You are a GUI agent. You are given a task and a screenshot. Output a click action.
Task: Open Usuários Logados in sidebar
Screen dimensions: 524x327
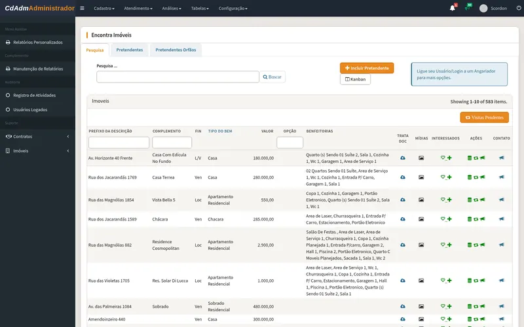(x=37, y=109)
